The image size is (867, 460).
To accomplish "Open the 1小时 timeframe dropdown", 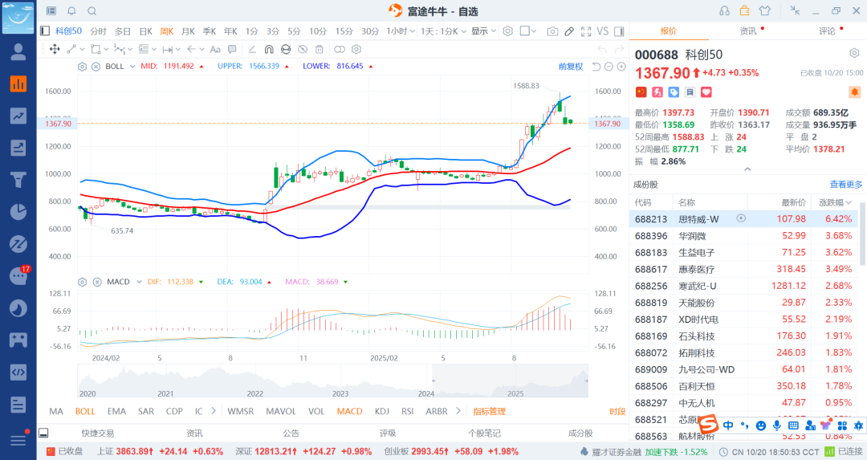I will pyautogui.click(x=401, y=31).
